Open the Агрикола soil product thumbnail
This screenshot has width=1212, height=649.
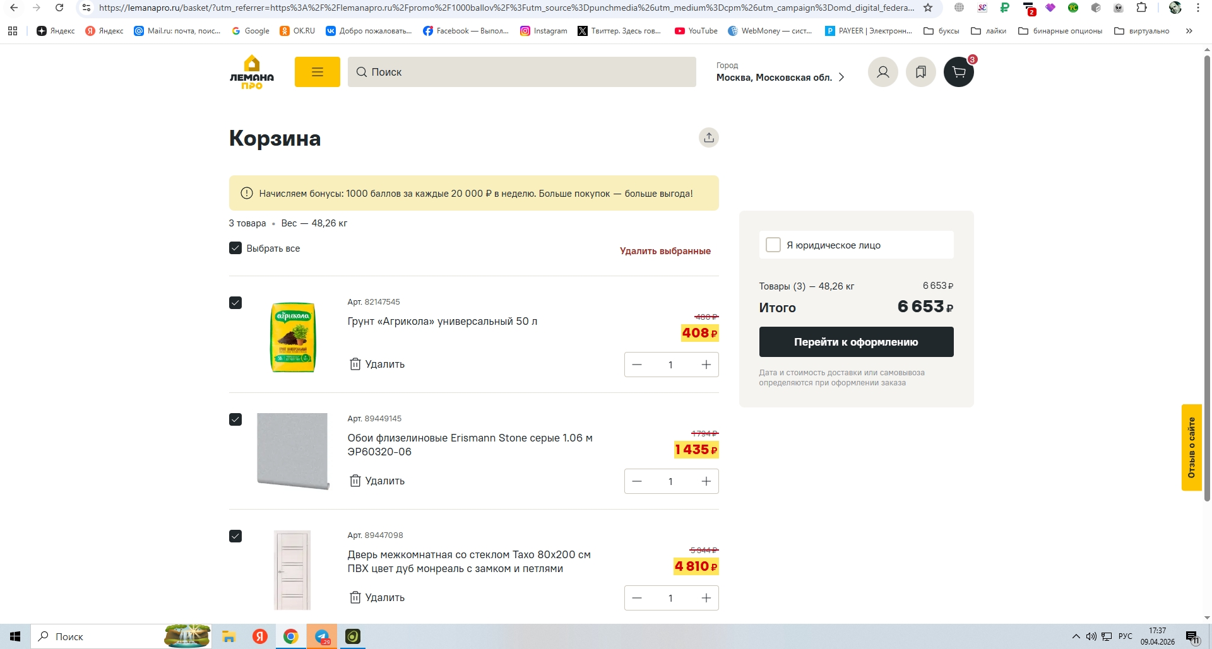(x=293, y=337)
